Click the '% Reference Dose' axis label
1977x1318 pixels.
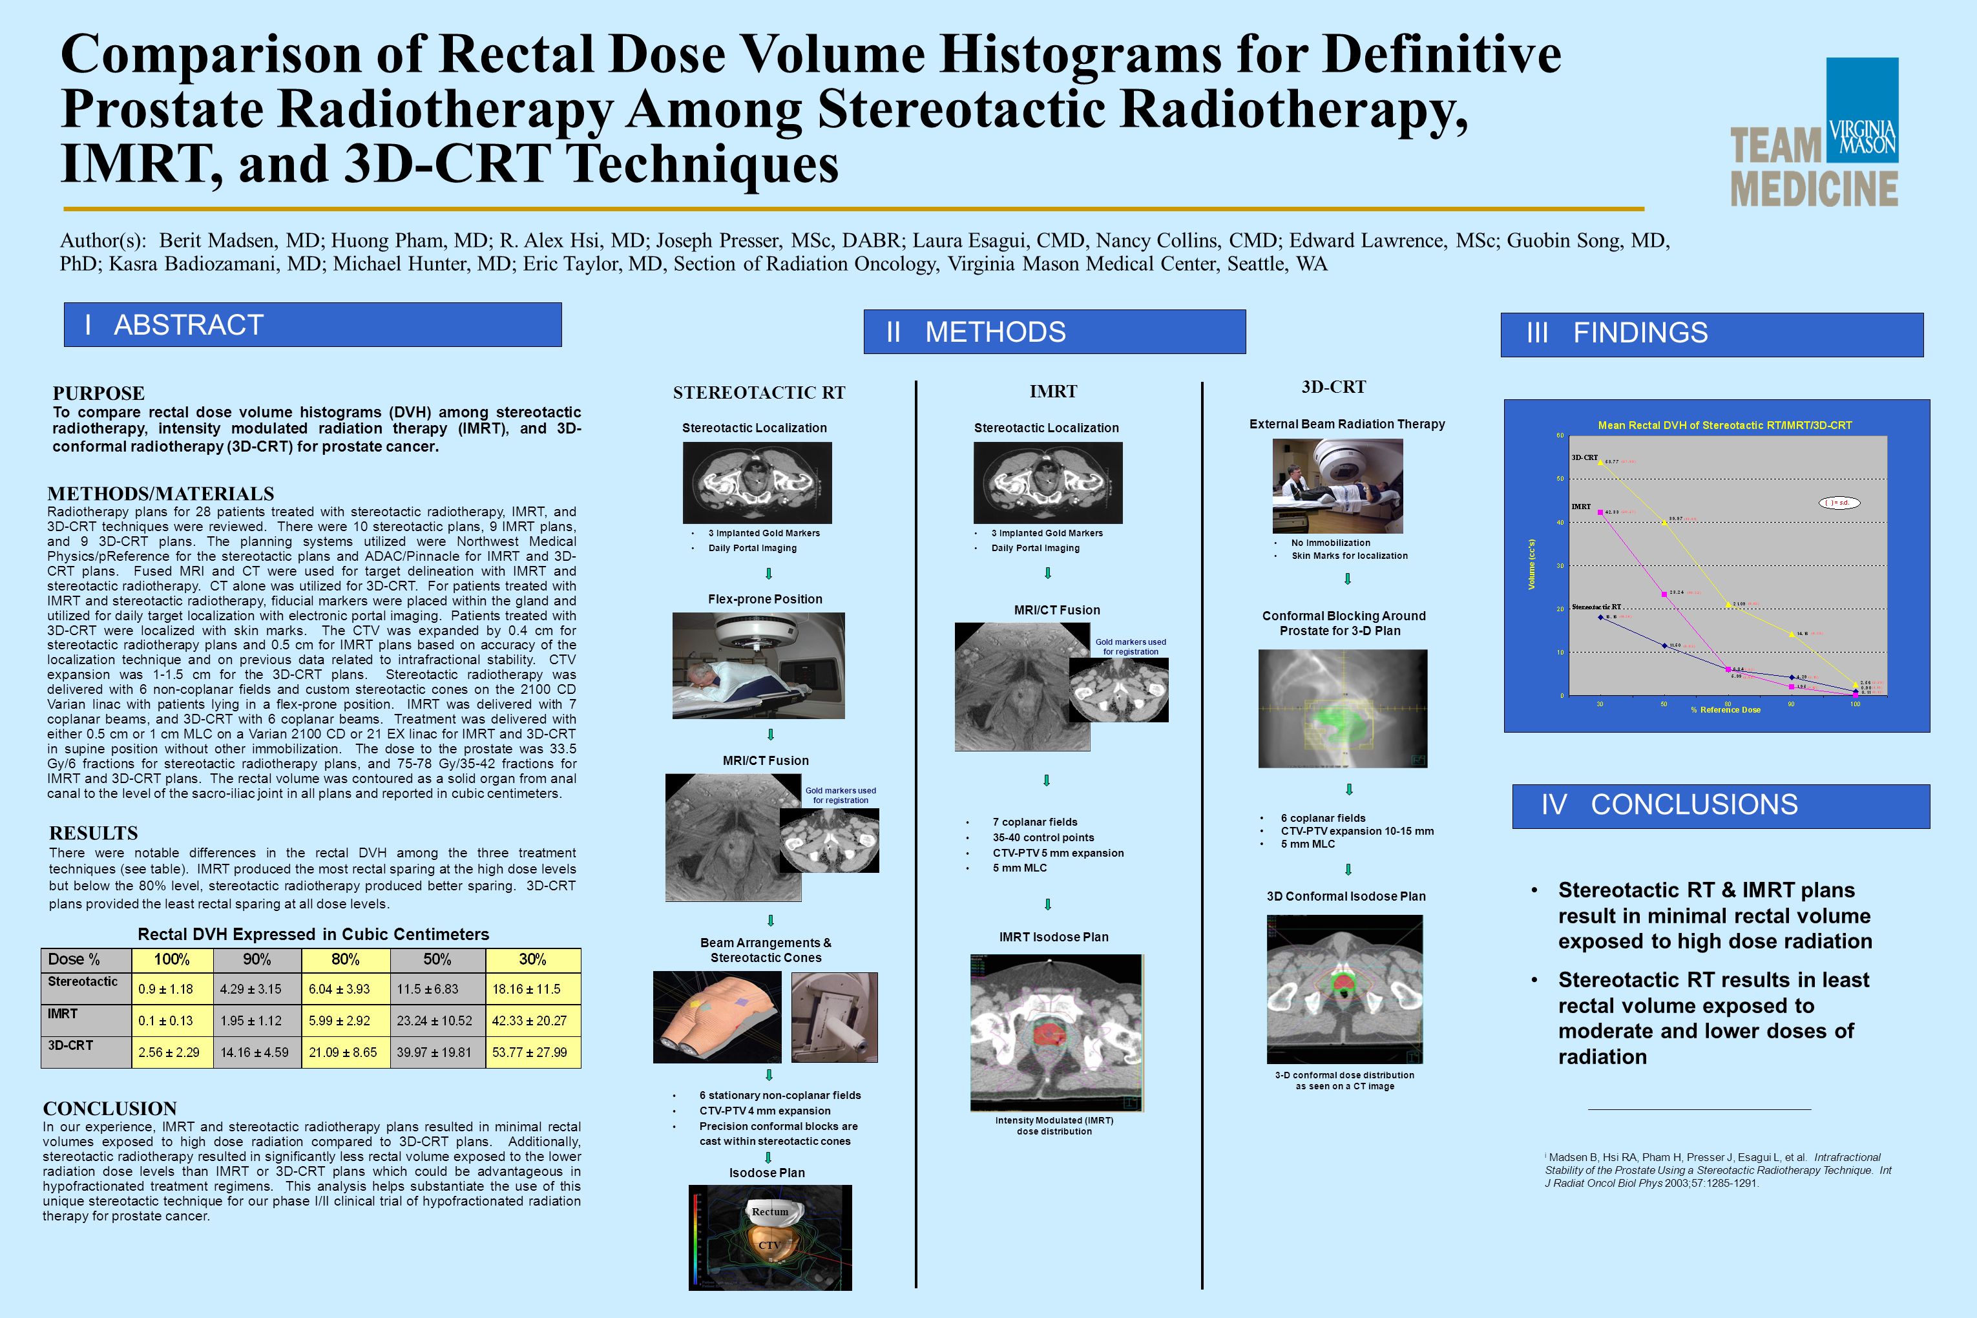pyautogui.click(x=1726, y=709)
